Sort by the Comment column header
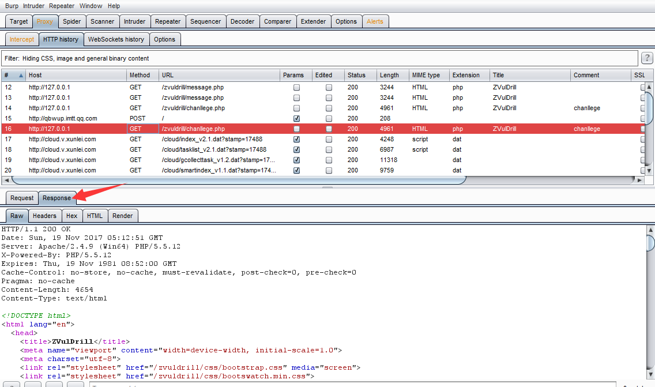 600,75
